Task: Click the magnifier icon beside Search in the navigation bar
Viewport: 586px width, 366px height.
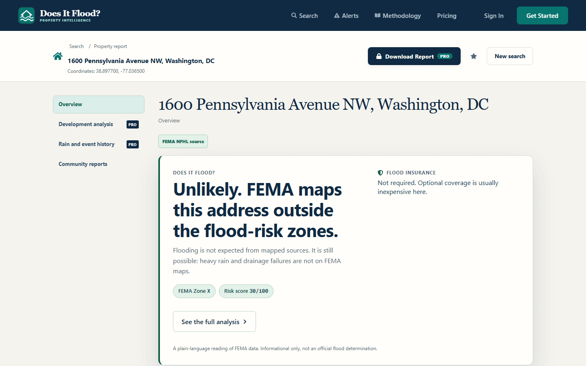Action: (x=294, y=15)
